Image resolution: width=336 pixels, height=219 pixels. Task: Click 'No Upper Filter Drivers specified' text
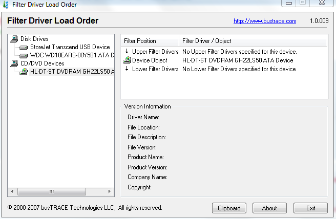[240, 52]
